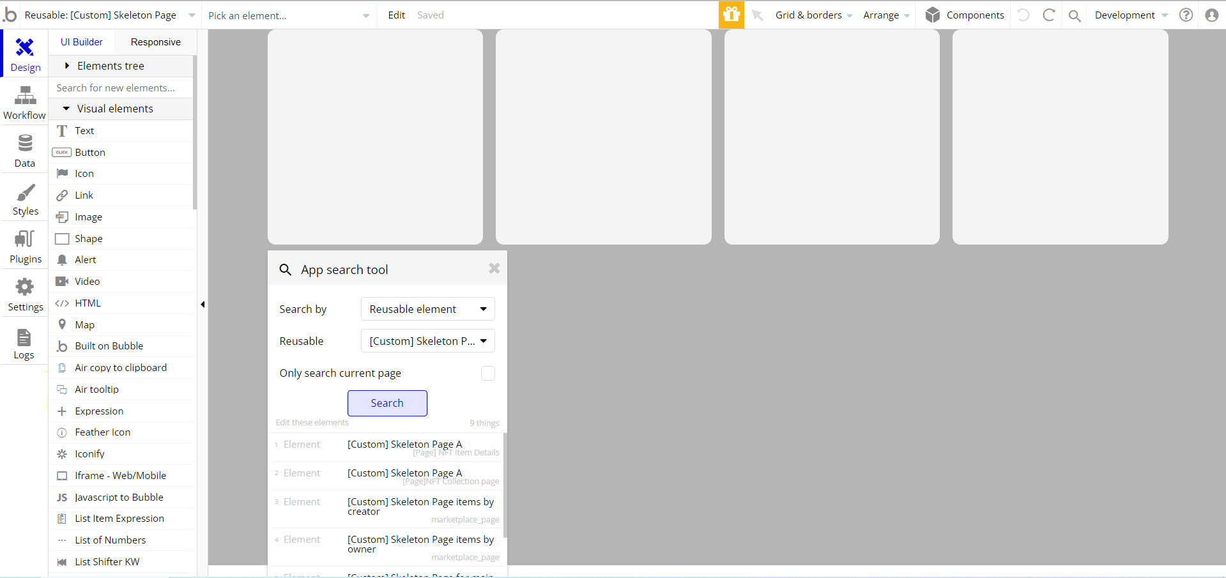Image resolution: width=1226 pixels, height=578 pixels.
Task: Select the List of Numbers element
Action: coord(121,540)
